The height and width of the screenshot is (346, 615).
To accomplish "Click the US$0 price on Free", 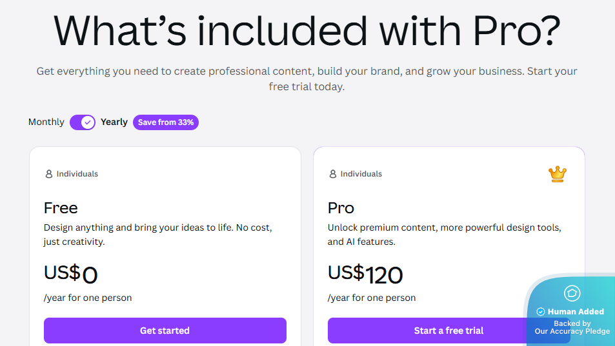I will click(70, 274).
